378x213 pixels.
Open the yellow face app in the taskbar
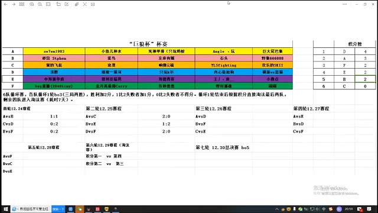pyautogui.click(x=106, y=209)
